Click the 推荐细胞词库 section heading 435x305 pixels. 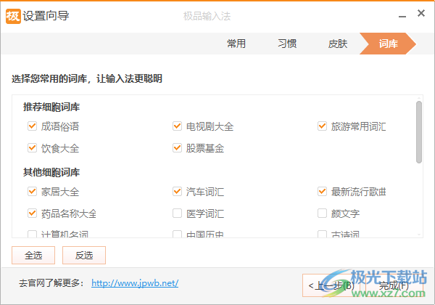click(x=51, y=107)
